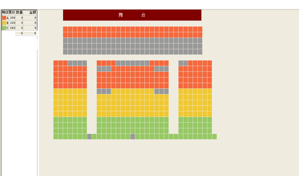Select the last green seat at the bottom row's right end
This screenshot has width=299, height=176.
(x=214, y=137)
